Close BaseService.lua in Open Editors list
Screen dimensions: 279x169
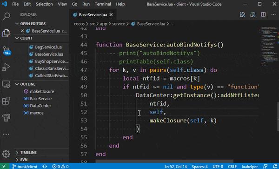tap(22, 31)
